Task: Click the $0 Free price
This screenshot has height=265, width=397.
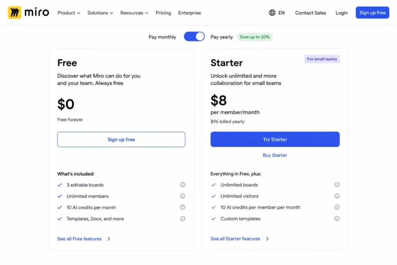Action: point(66,104)
